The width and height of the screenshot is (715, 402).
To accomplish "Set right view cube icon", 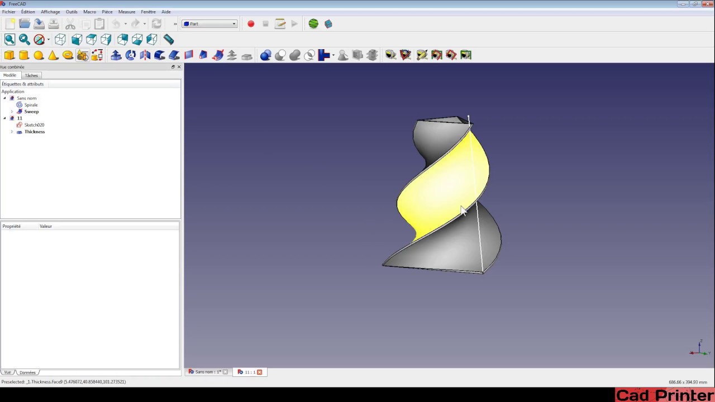I will (x=106, y=39).
